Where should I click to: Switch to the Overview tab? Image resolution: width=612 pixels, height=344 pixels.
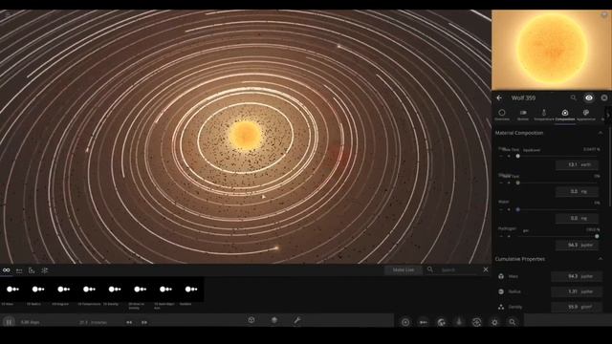click(x=502, y=116)
